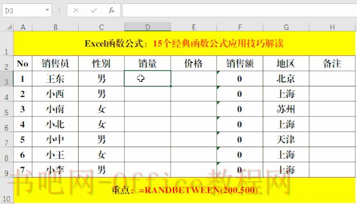Select column B header

coord(55,27)
